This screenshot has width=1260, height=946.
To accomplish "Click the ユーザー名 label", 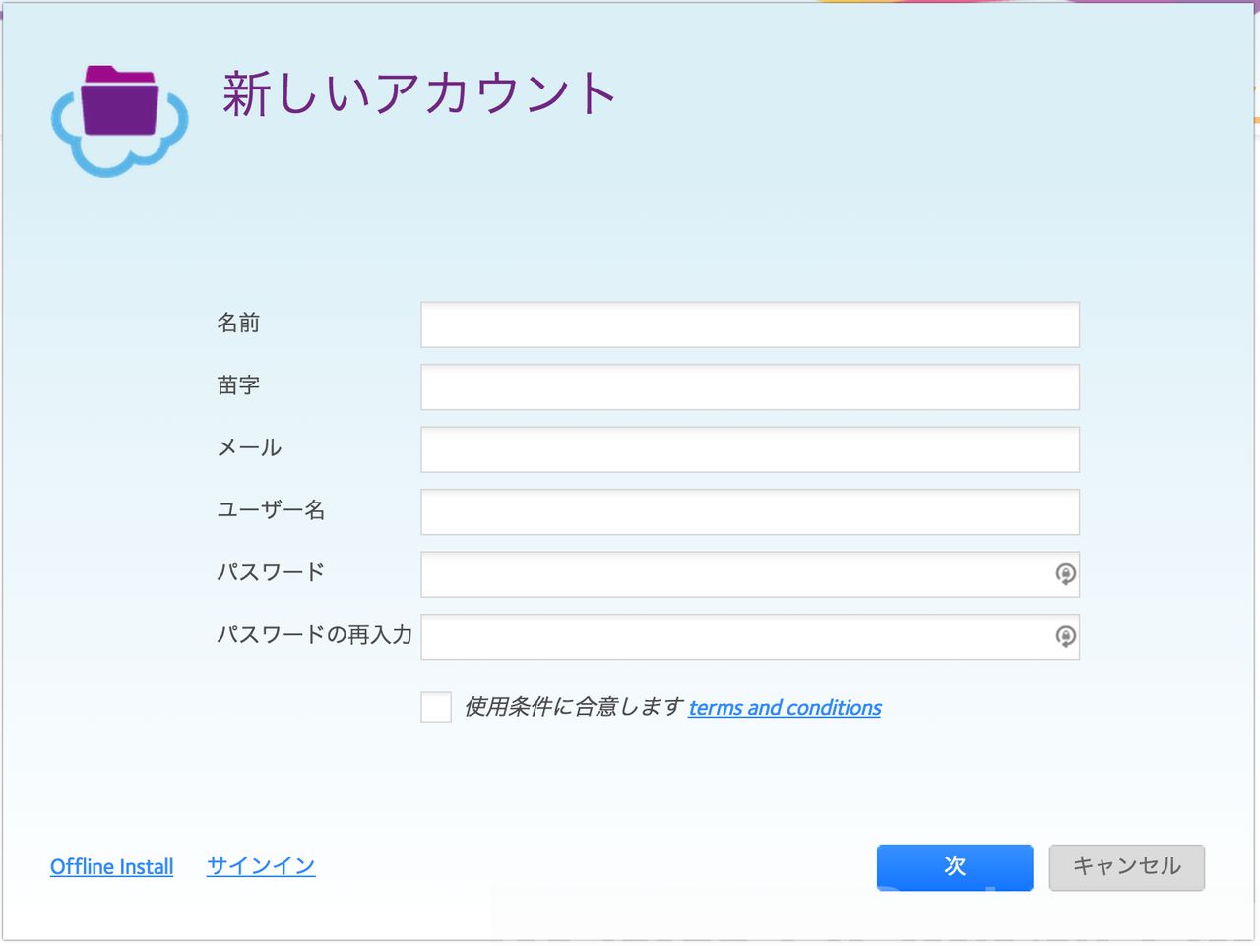I will (271, 510).
